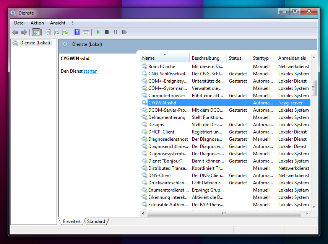Open the Datei menu

click(19, 23)
